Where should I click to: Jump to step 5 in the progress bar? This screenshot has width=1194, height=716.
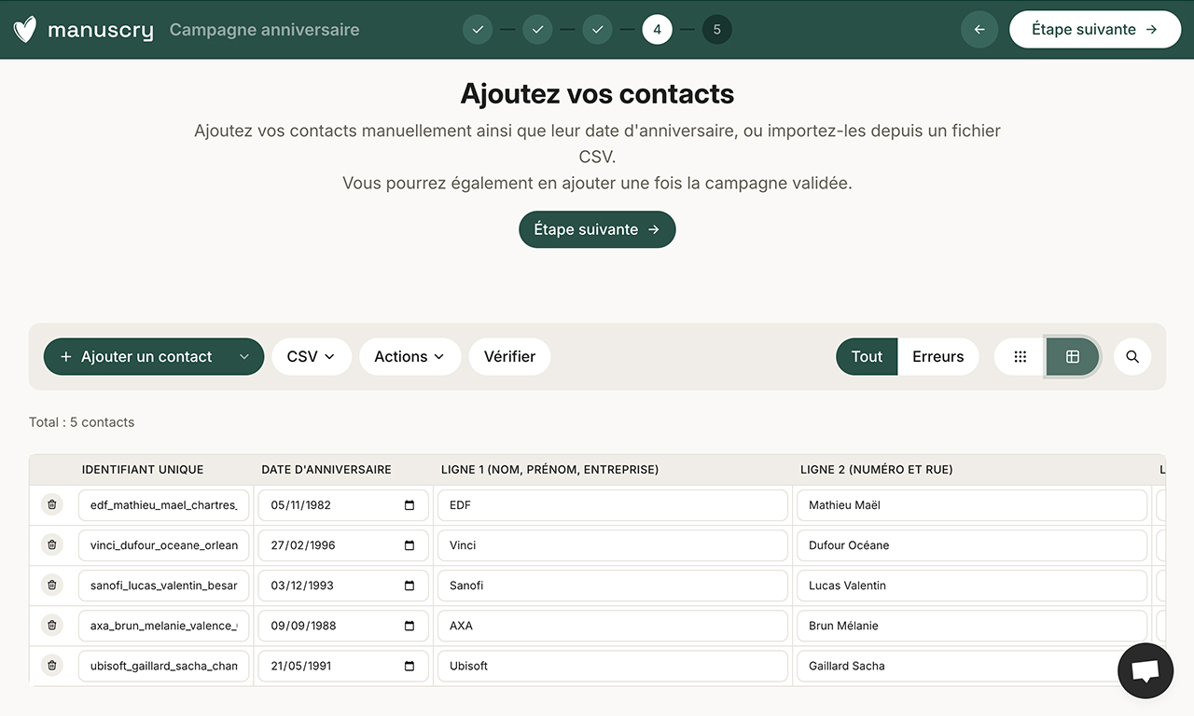[716, 29]
